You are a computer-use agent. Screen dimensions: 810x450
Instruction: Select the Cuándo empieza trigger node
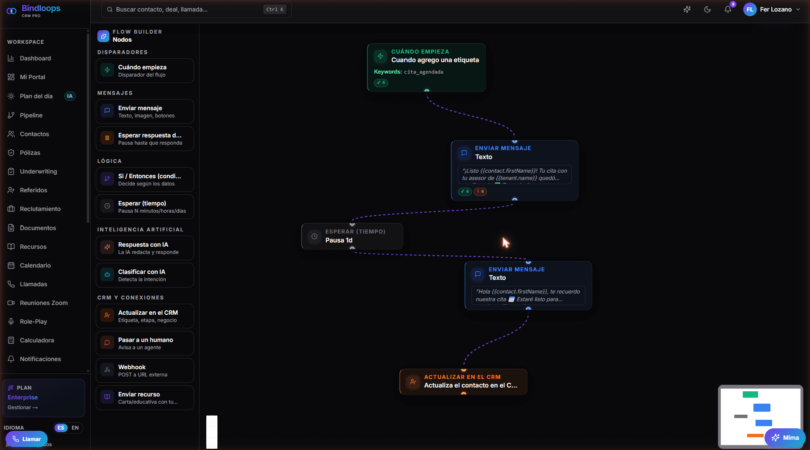click(145, 71)
